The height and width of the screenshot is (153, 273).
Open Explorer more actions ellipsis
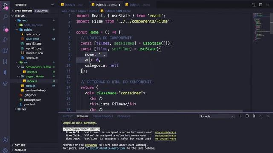(x=52, y=5)
